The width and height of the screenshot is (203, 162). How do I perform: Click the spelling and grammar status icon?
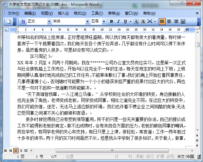coord(199,157)
